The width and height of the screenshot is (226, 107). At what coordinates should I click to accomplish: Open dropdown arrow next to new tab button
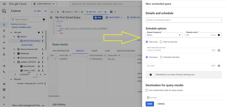tap(115, 12)
